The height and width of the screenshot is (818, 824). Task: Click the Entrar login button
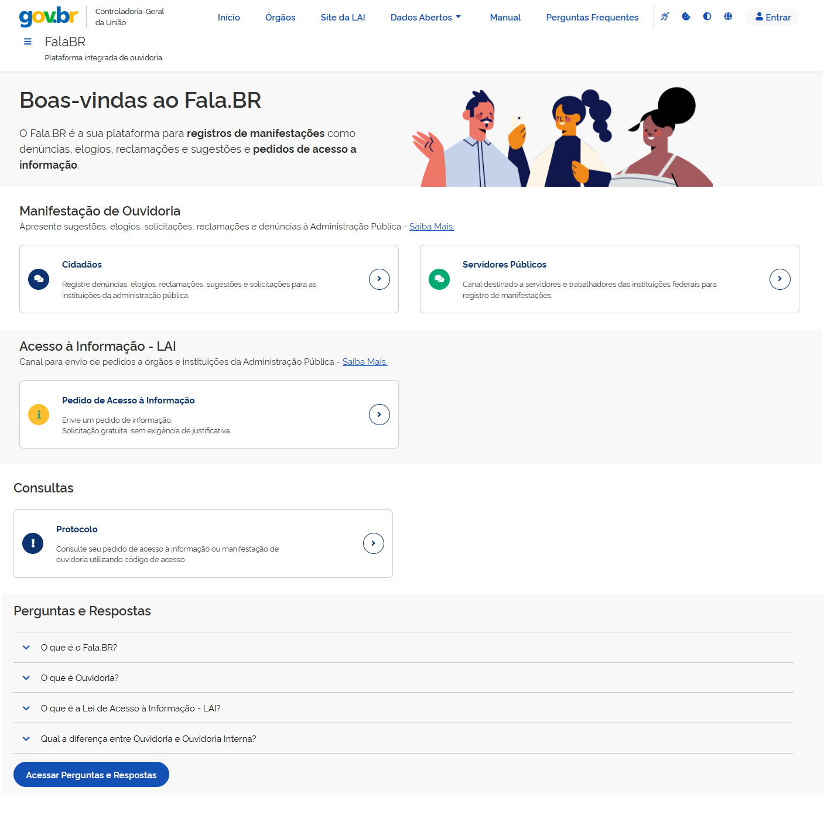tap(772, 17)
